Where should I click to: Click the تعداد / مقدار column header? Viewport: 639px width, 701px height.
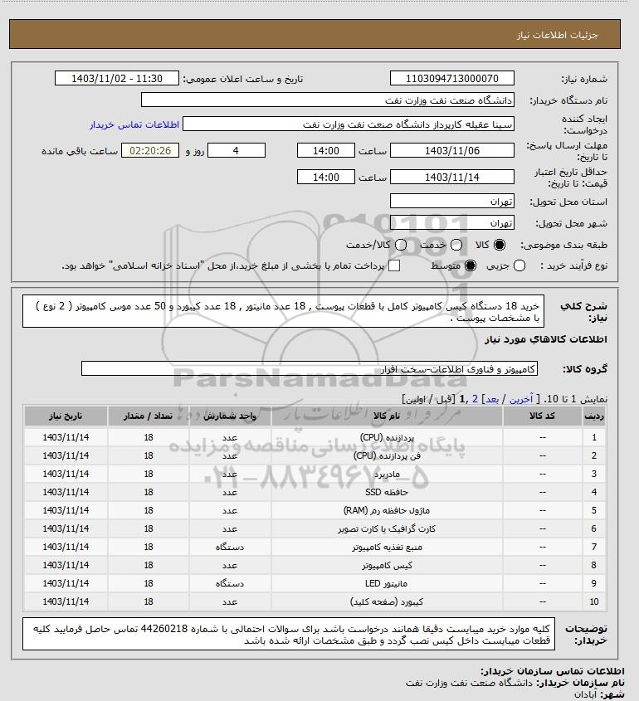[x=149, y=416]
